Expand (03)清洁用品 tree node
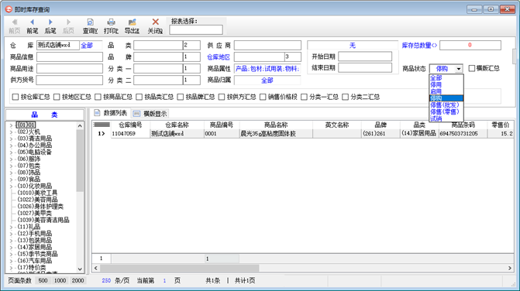This screenshot has height=291, width=520. pyautogui.click(x=11, y=139)
